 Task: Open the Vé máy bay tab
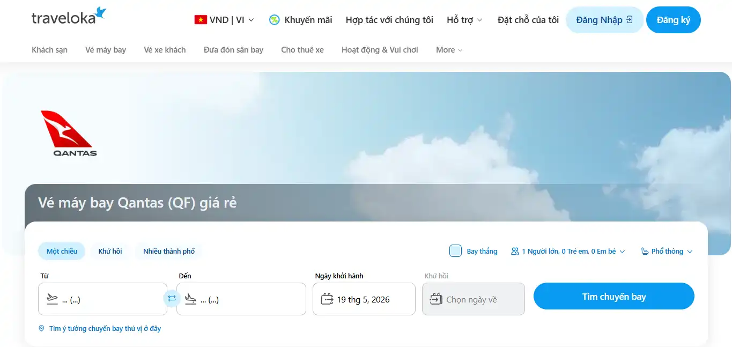106,50
